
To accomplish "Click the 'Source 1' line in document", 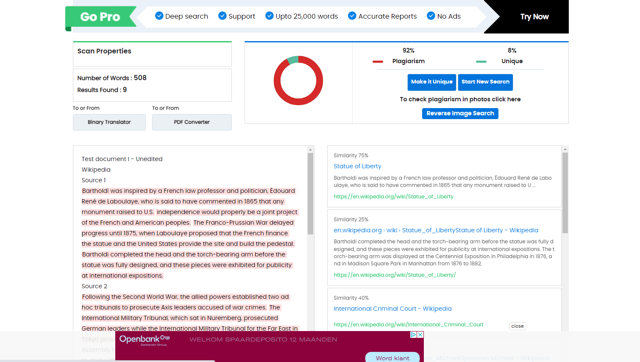I will click(x=94, y=180).
